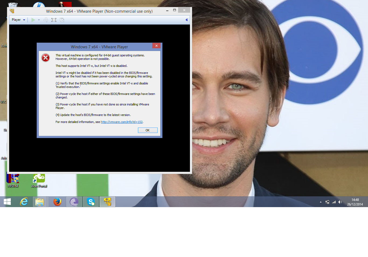Screen dimensions: 368x257
Task: Open the purple spiral app on taskbar
Action: tap(74, 202)
